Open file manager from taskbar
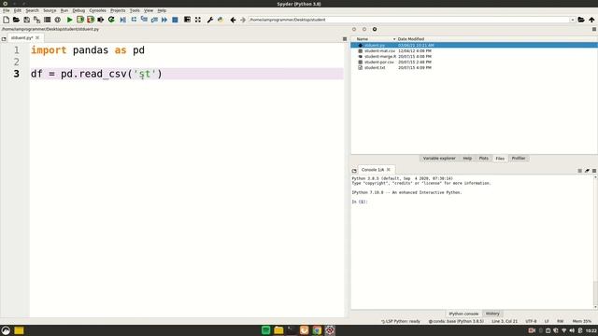This screenshot has height=336, width=598. (x=278, y=330)
